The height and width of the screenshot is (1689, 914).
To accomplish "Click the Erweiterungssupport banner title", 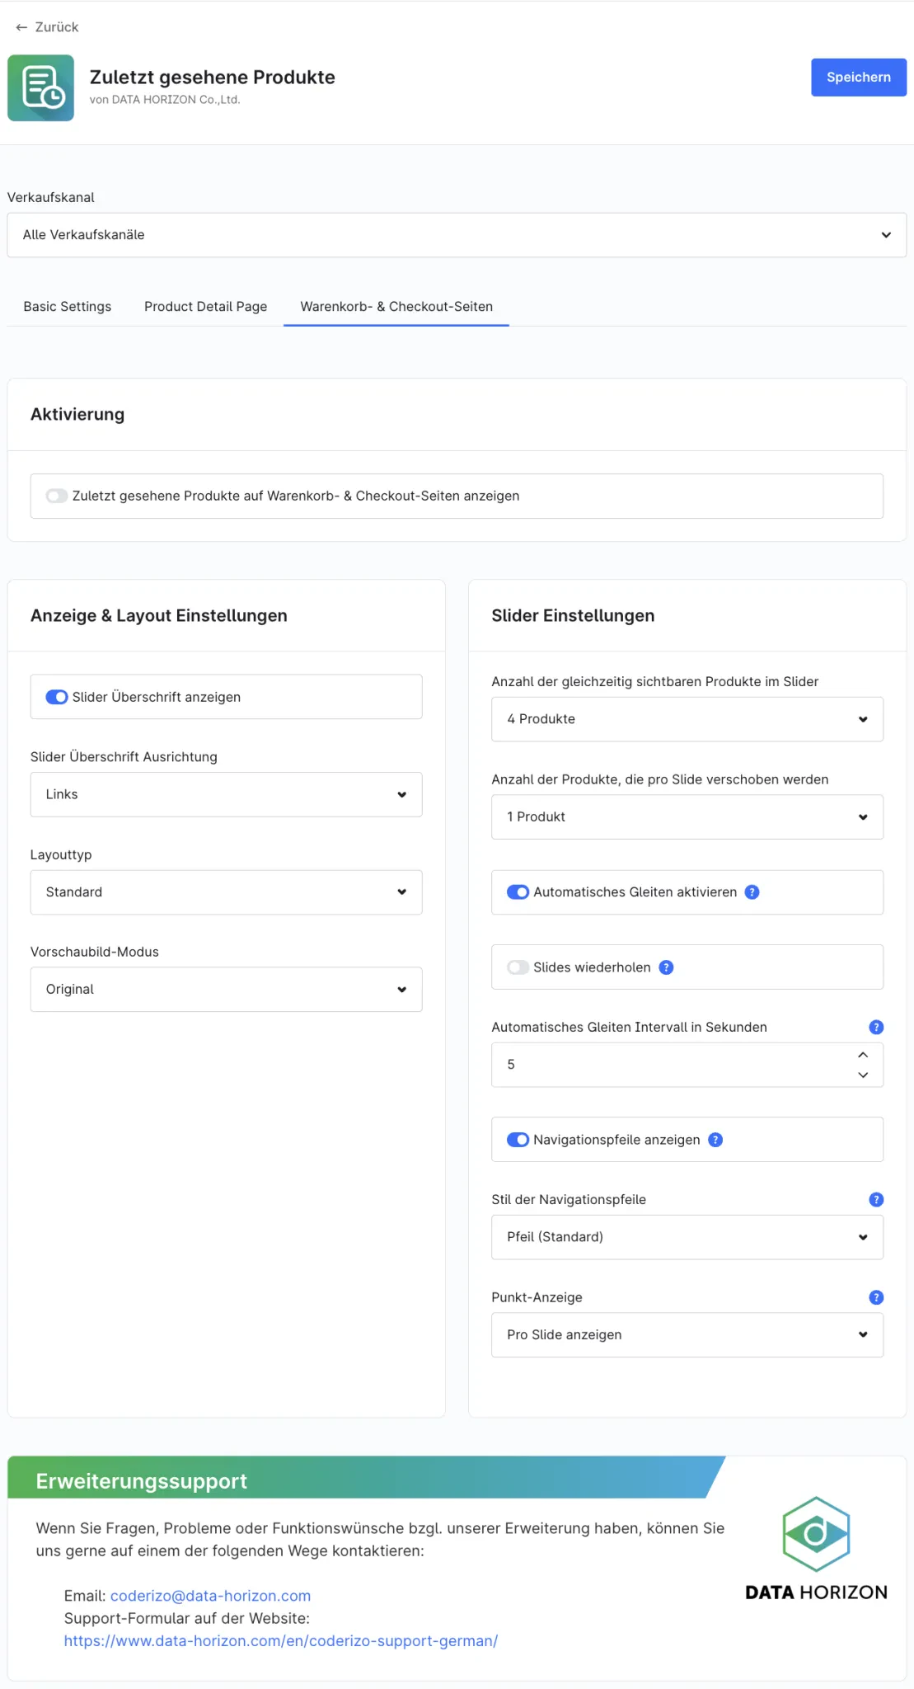I will [142, 1481].
